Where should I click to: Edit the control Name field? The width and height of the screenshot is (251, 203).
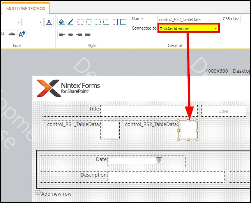pos(188,19)
